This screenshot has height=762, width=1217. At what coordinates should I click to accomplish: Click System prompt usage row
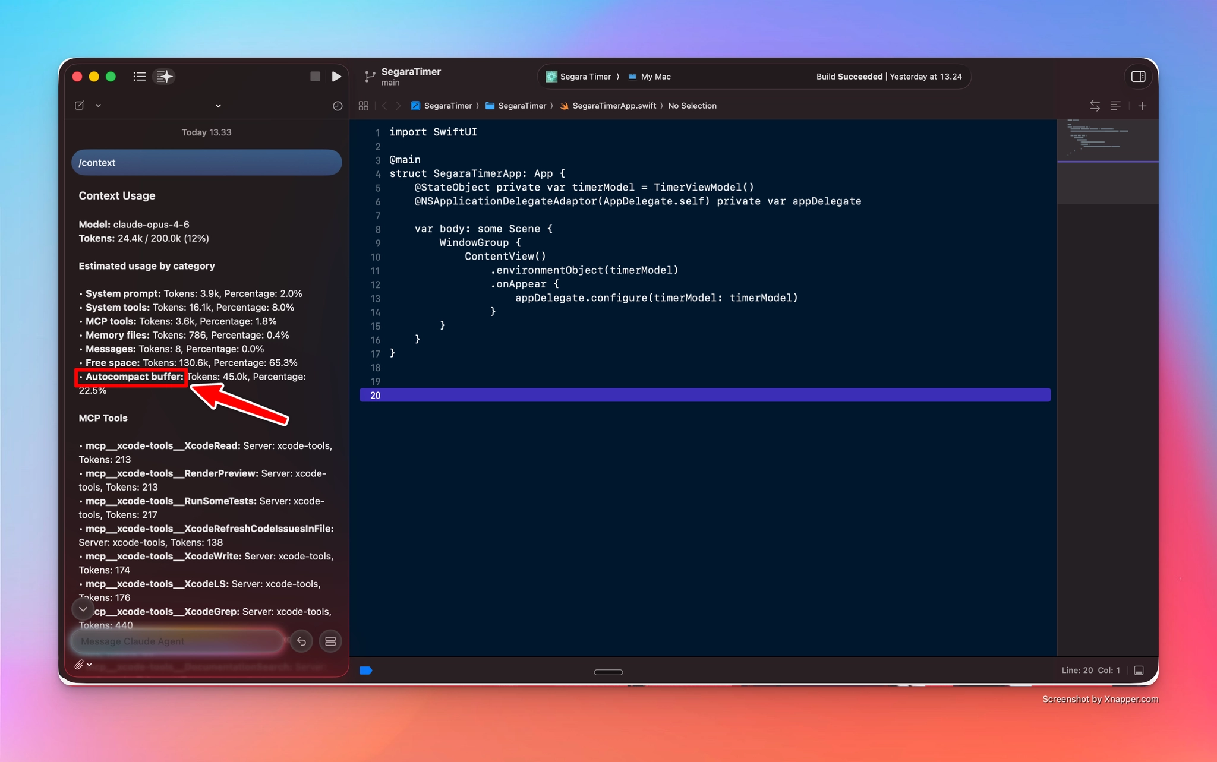(191, 293)
